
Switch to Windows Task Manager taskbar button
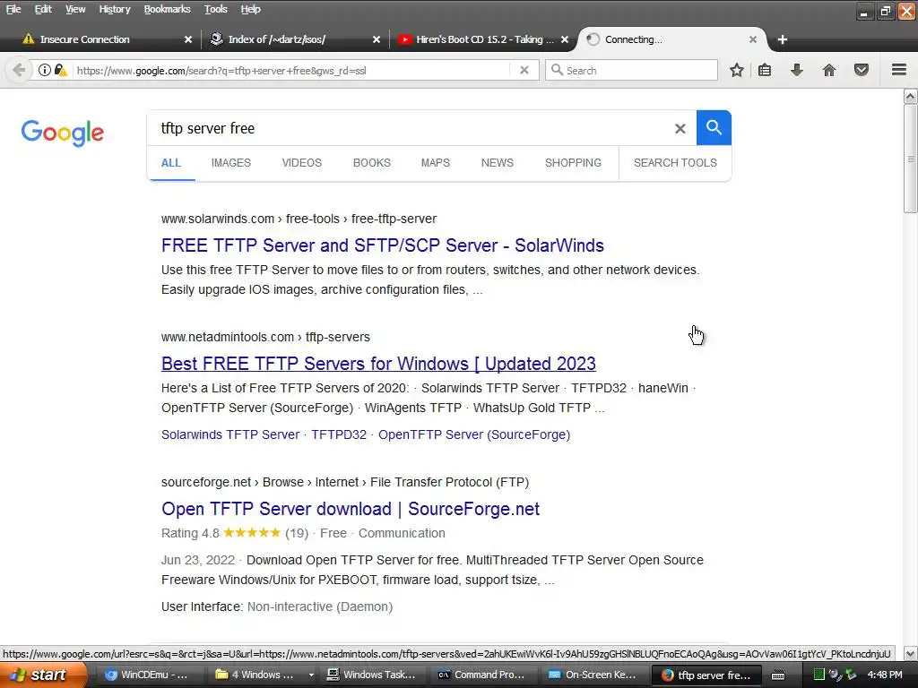click(371, 675)
